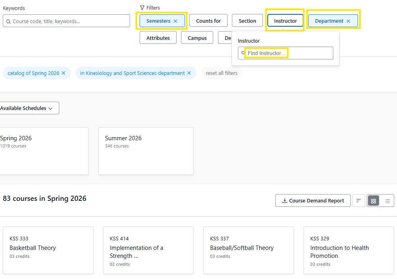Image resolution: width=397 pixels, height=279 pixels.
Task: Remove the Kinesiology and Sport Sciences department chip
Action: 189,73
